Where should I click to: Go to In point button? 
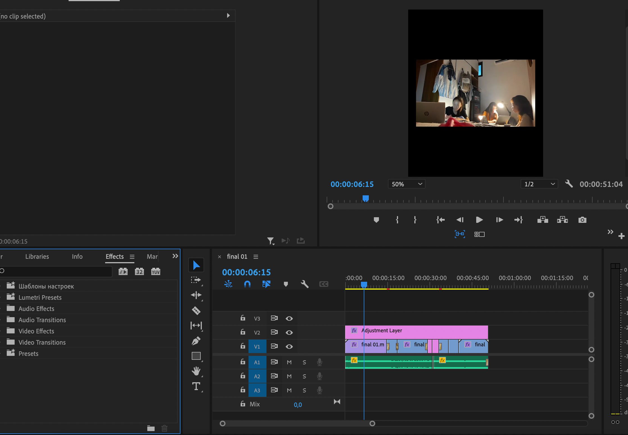click(x=440, y=220)
